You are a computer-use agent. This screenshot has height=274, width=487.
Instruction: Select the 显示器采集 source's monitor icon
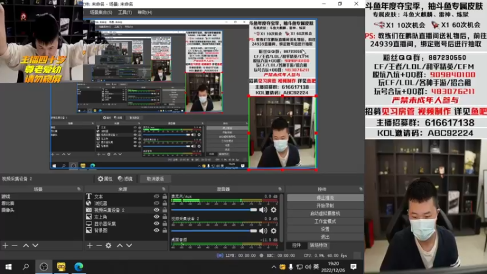(89, 223)
